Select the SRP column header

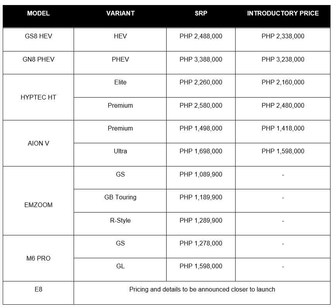pos(201,13)
